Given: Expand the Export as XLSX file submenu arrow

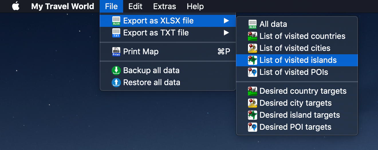Looking at the screenshot, I should (x=227, y=21).
